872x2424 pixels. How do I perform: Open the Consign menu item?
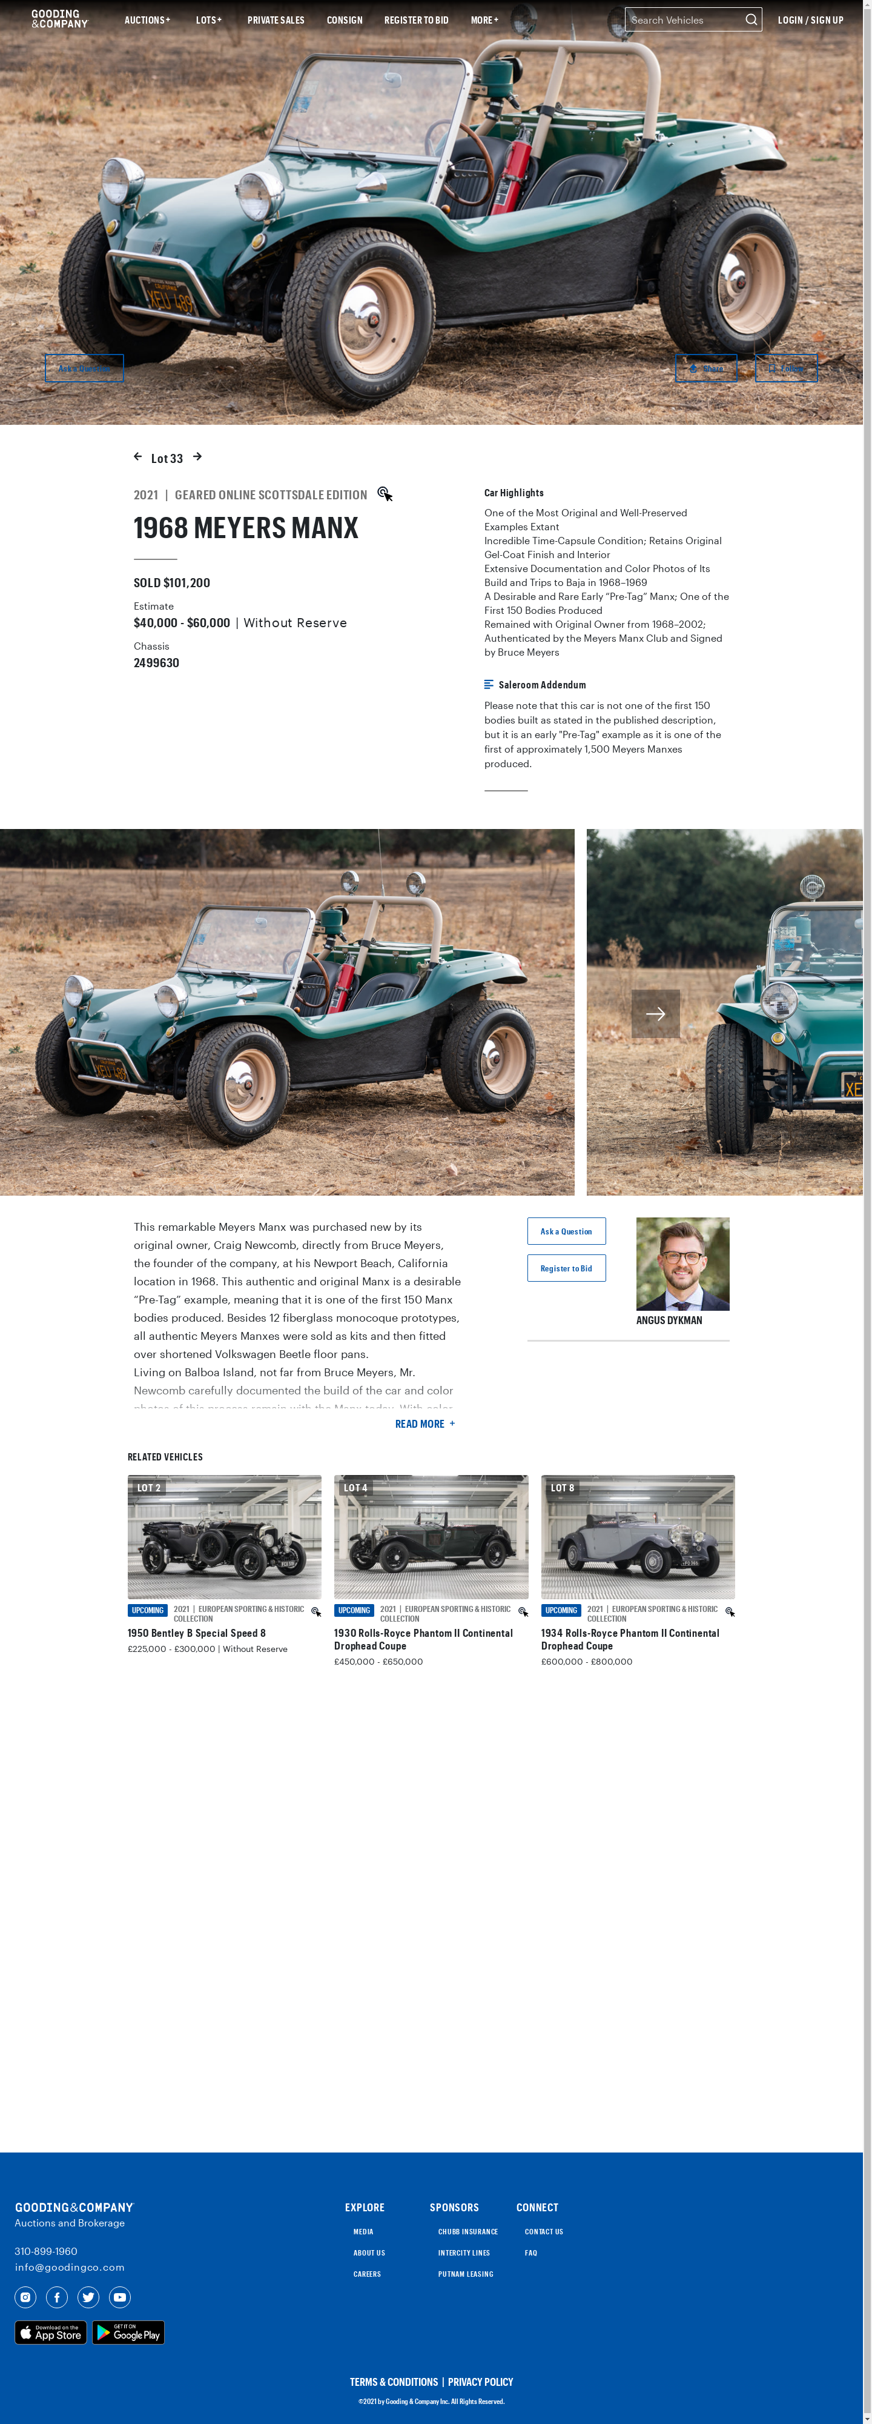[345, 20]
